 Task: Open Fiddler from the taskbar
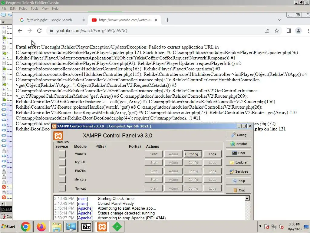pyautogui.click(x=117, y=227)
